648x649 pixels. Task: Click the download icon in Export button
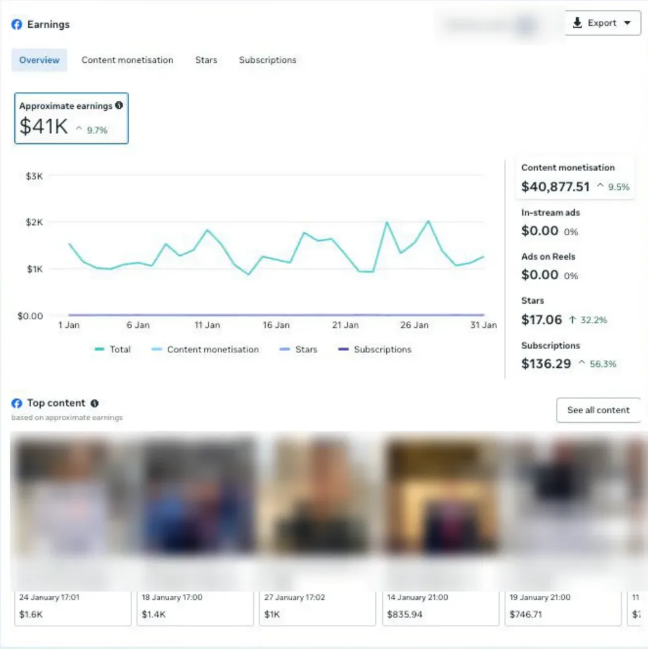577,23
